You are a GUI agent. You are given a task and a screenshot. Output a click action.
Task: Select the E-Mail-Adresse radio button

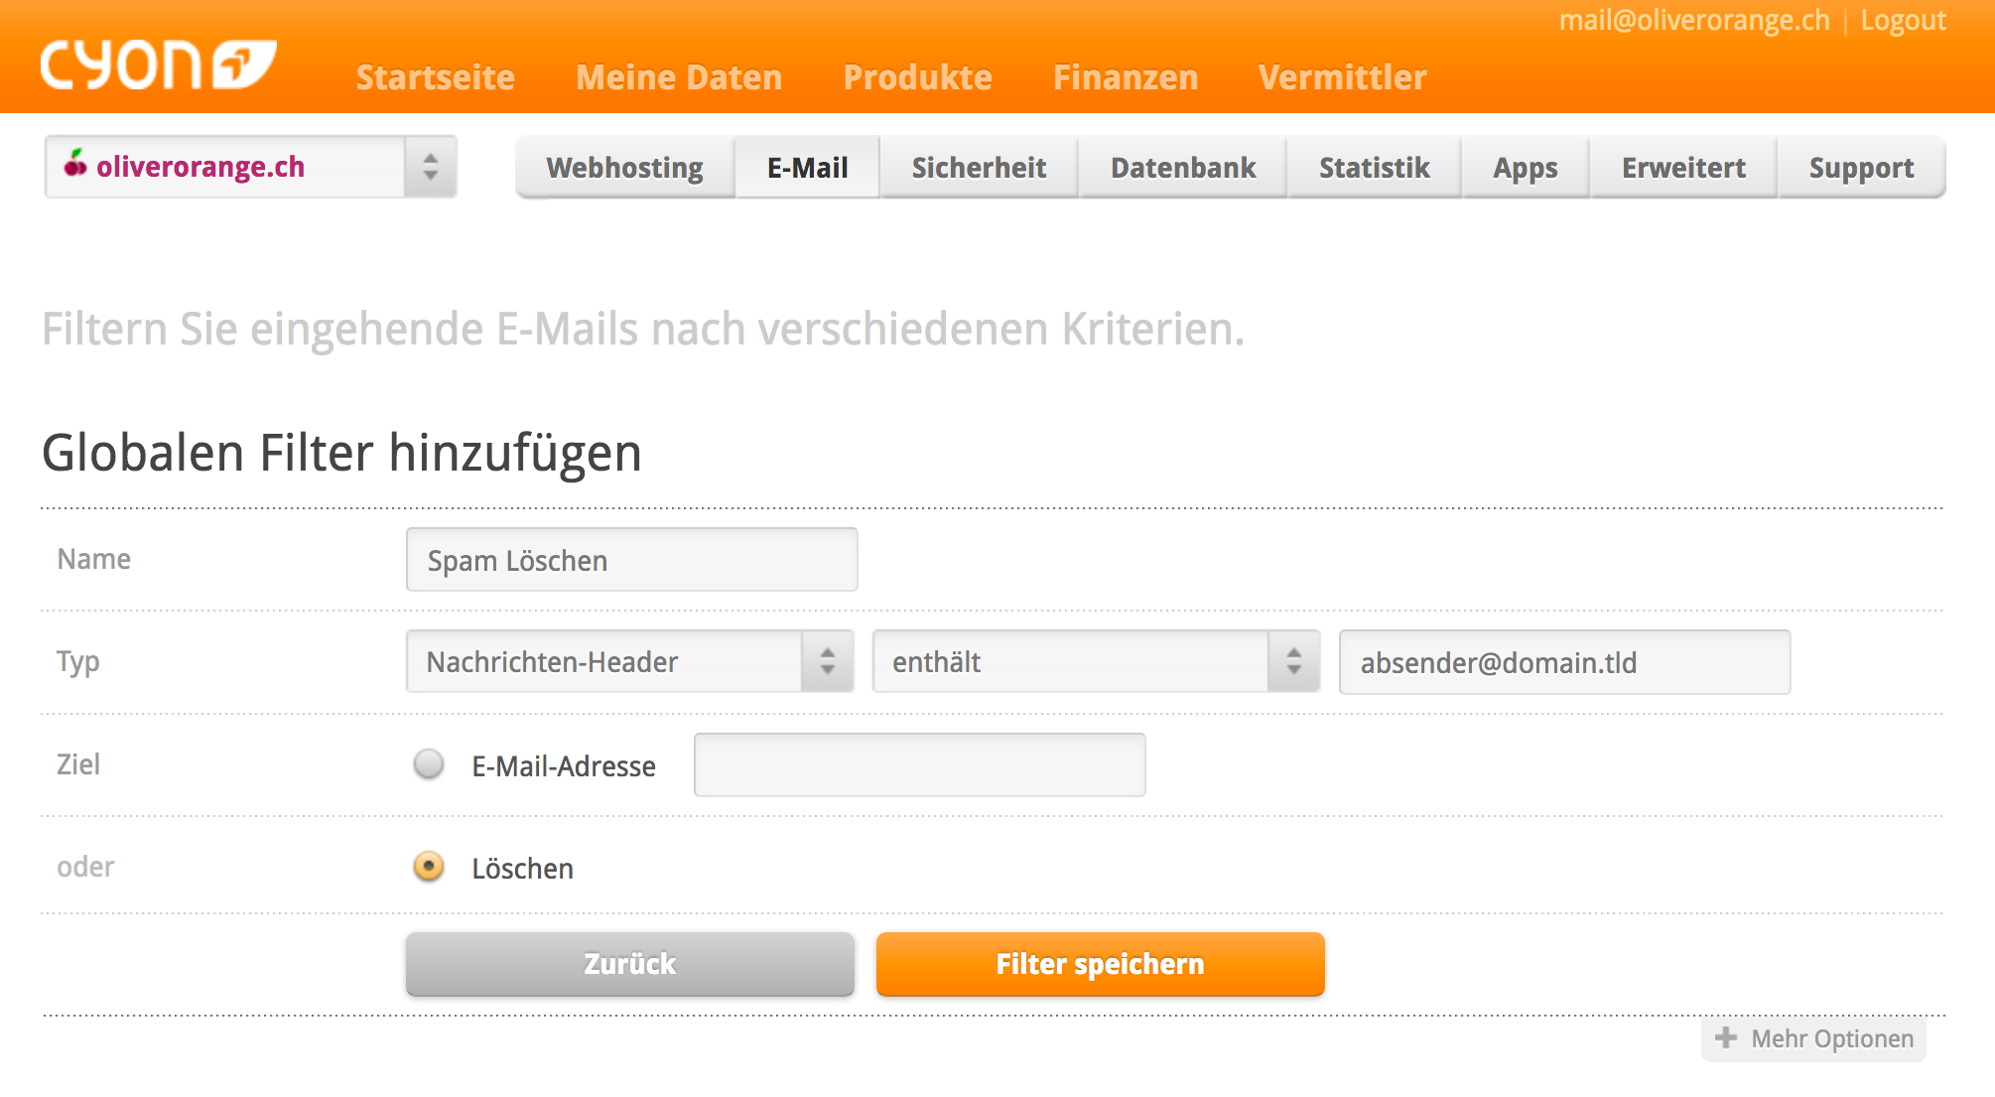point(429,764)
